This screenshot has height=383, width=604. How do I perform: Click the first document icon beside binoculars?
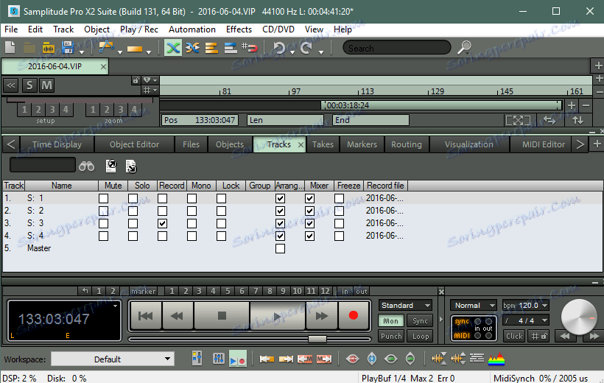tap(111, 166)
